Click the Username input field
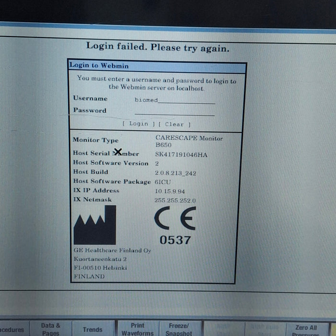This screenshot has width=336, height=336. point(174,100)
